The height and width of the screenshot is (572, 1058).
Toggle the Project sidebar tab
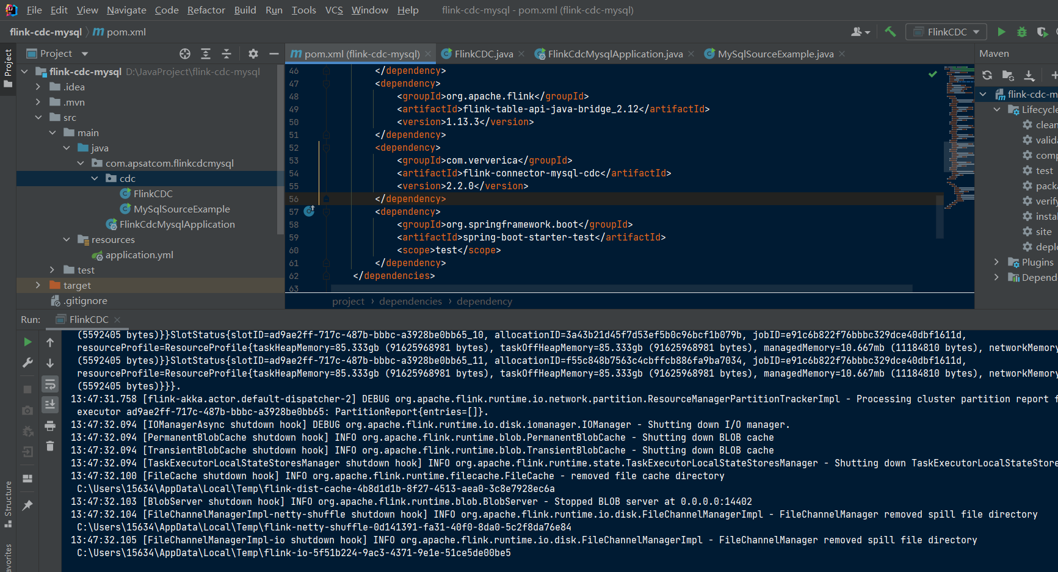[8, 68]
